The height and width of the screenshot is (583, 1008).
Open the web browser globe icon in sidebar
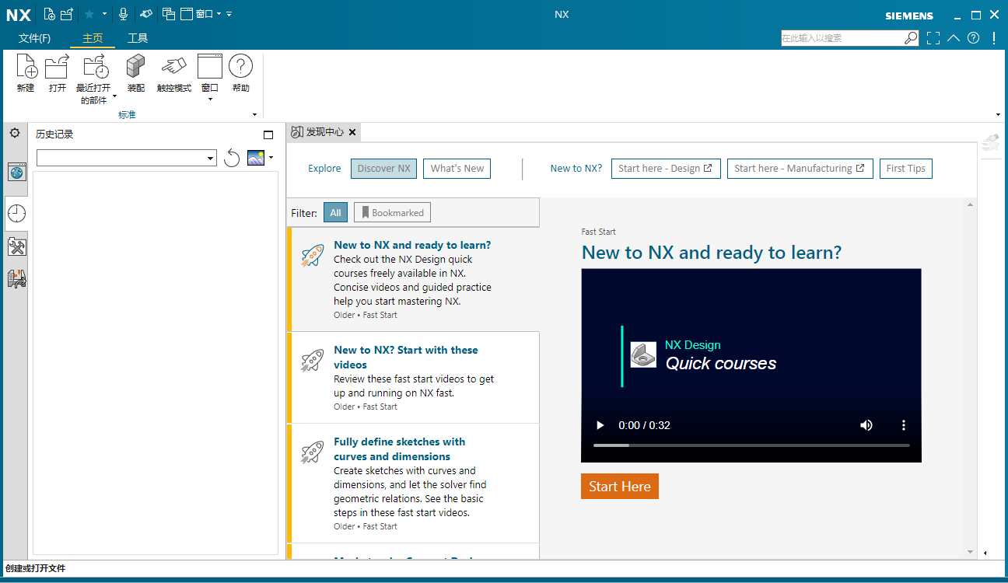click(x=16, y=172)
